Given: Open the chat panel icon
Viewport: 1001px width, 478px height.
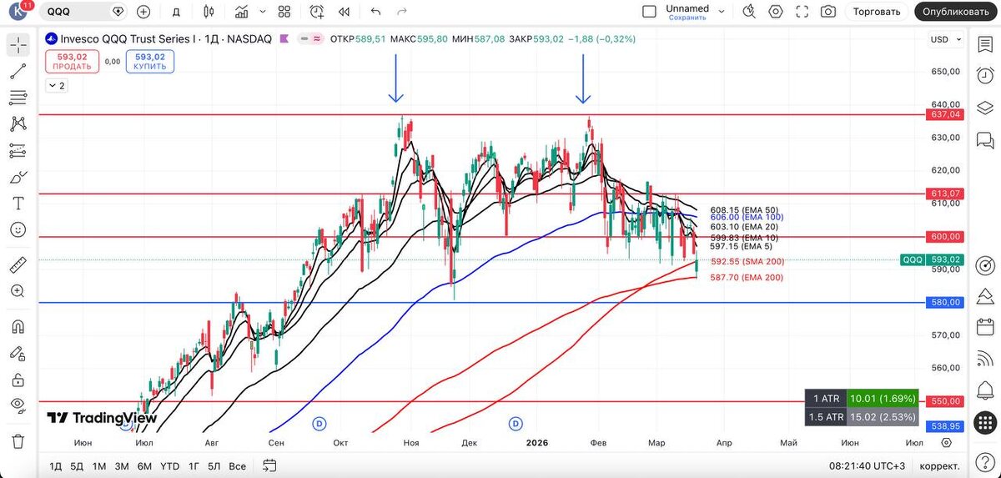Looking at the screenshot, I should tap(985, 139).
